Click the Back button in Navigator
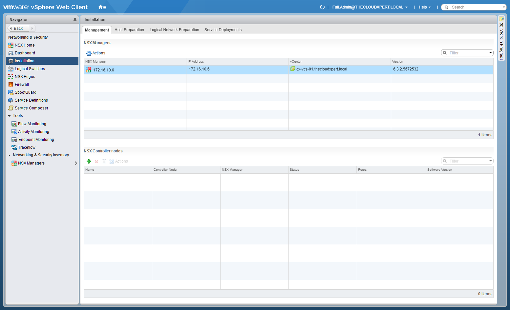Image resolution: width=510 pixels, height=310 pixels. click(18, 29)
